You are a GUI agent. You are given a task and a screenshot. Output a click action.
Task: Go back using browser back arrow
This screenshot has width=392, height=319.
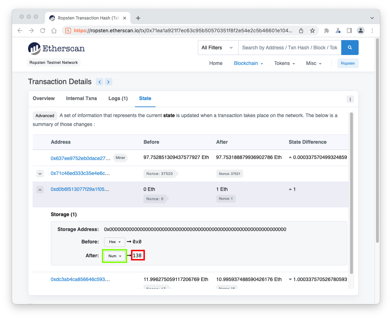click(20, 31)
